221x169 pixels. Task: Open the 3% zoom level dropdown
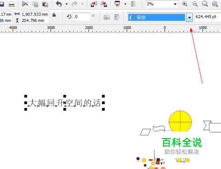pos(175,4)
